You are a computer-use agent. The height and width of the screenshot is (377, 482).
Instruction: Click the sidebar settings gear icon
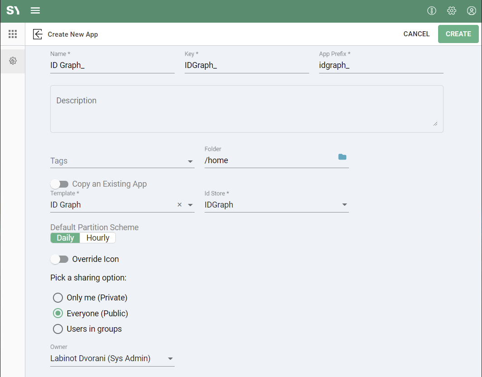pyautogui.click(x=13, y=61)
